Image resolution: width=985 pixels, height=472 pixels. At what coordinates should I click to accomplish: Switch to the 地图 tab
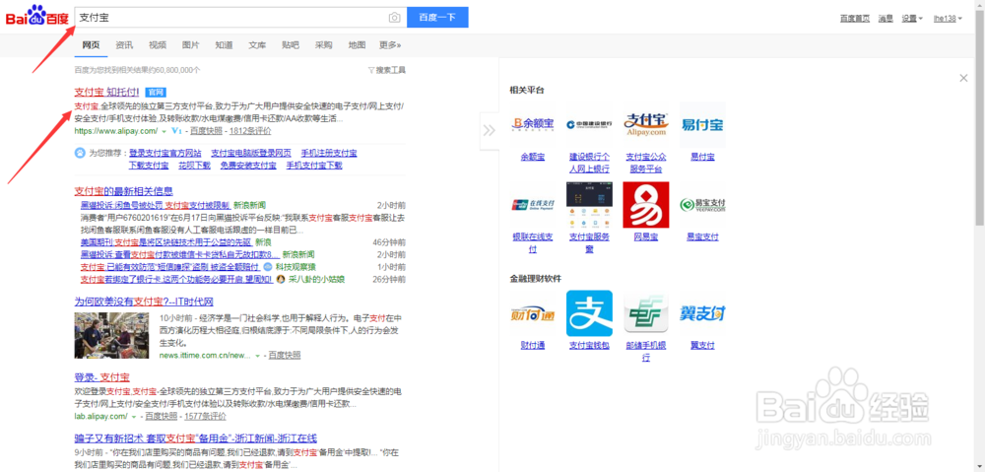pyautogui.click(x=357, y=45)
